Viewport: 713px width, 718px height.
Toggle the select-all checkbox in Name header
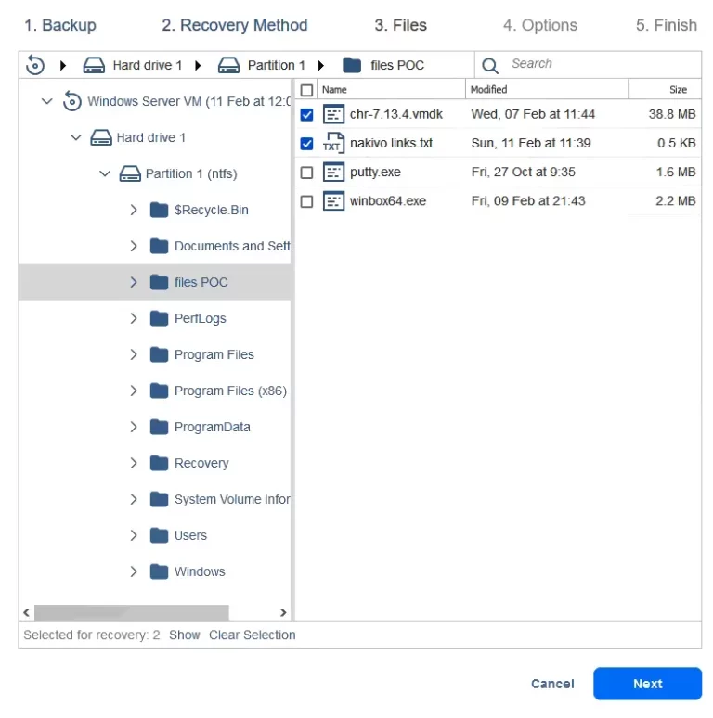pyautogui.click(x=307, y=90)
